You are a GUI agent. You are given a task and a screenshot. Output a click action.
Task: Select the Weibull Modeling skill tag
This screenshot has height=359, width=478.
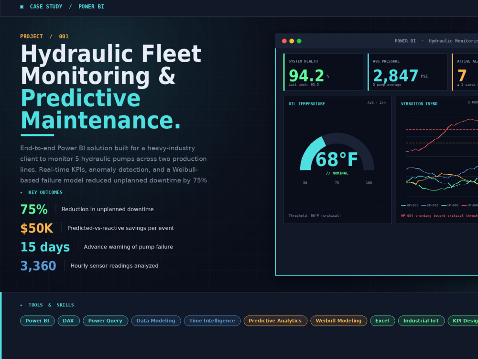[x=339, y=321]
